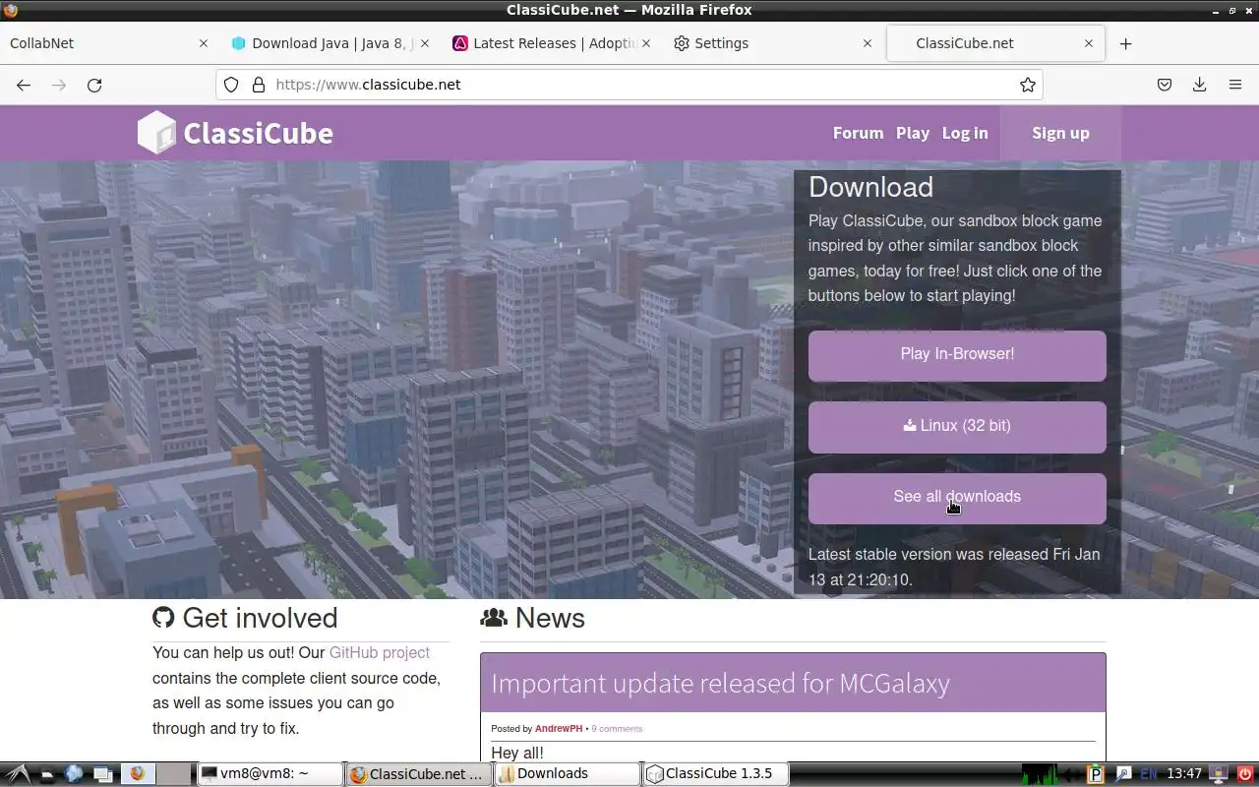Click the GitHub icon beside Get involved

[x=163, y=618]
